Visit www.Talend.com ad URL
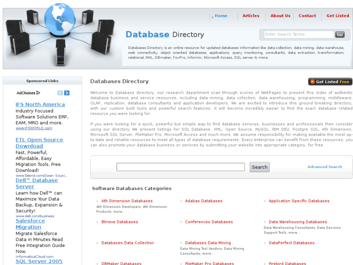353x265 pixels. [x=42, y=176]
